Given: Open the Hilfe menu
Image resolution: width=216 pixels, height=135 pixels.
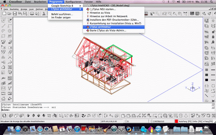Looking at the screenshot, I should click(98, 2).
